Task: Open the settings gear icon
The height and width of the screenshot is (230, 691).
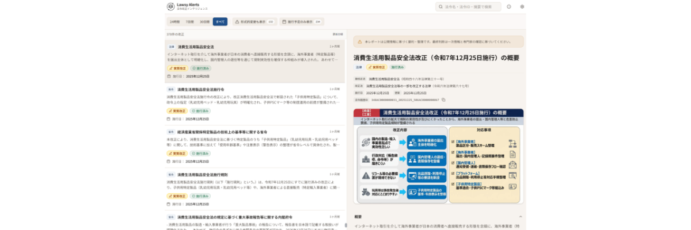Action: coord(522,7)
